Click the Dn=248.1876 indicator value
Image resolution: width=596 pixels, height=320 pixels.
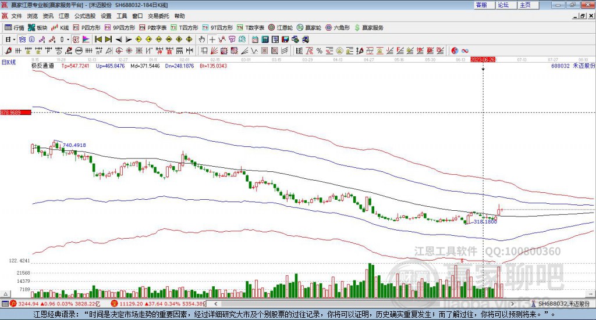pyautogui.click(x=179, y=66)
